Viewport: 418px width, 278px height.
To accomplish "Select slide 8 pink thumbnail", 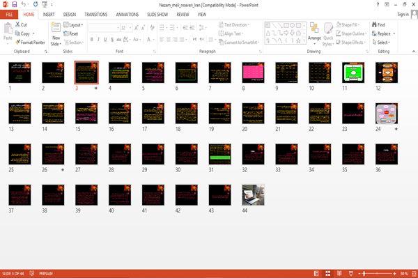I will coord(253,72).
